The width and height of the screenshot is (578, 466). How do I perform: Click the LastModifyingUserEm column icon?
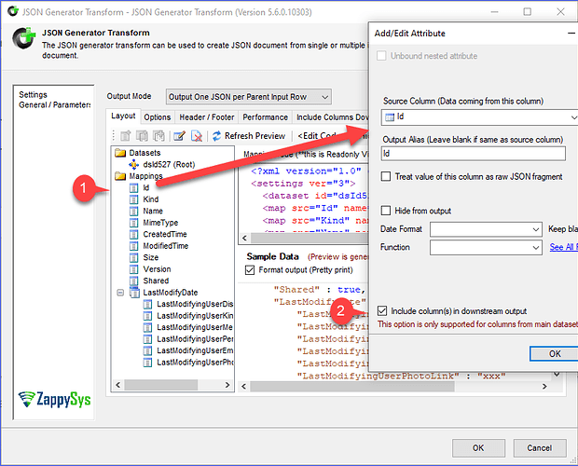pyautogui.click(x=147, y=350)
